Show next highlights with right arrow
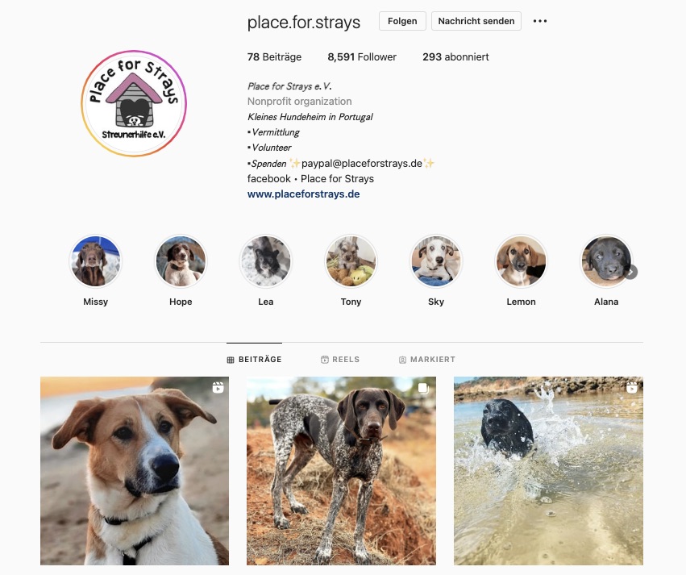 [631, 272]
